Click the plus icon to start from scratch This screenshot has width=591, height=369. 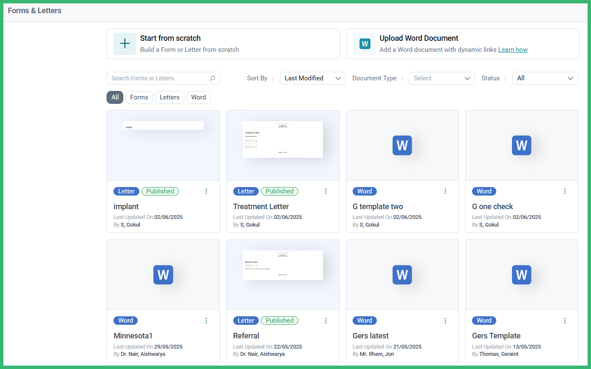point(124,44)
